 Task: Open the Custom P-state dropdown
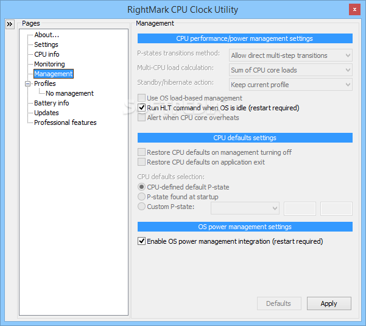[245, 208]
